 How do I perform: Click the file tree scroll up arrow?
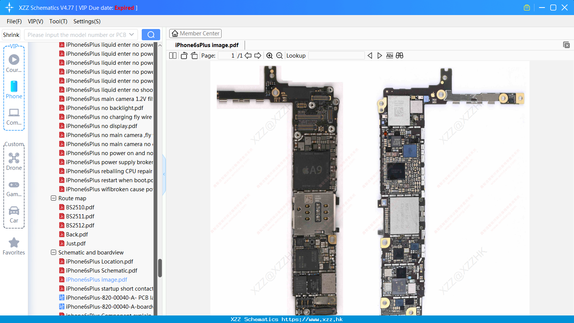point(160,45)
